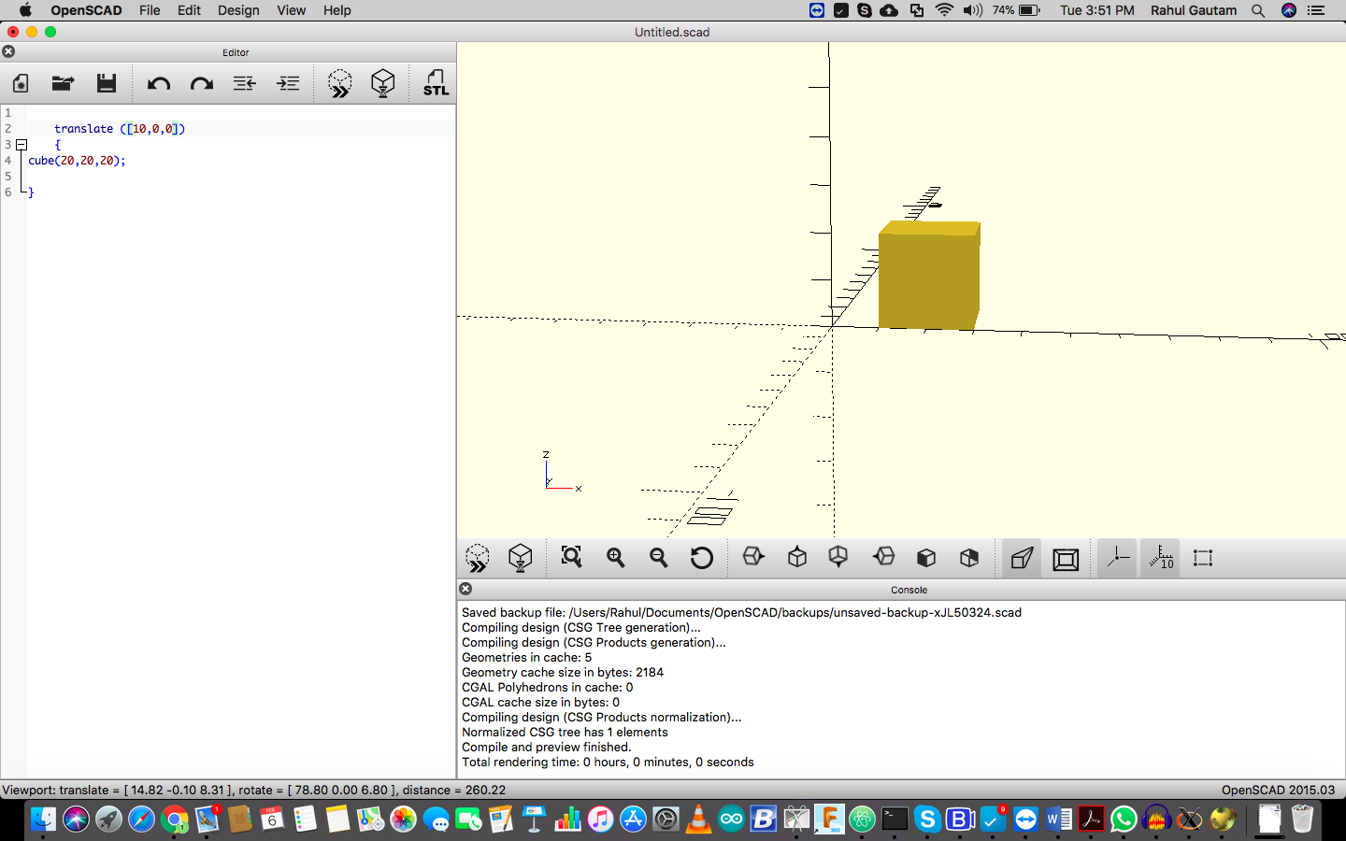The width and height of the screenshot is (1346, 841).
Task: Switch to the Front view
Action: coord(926,558)
